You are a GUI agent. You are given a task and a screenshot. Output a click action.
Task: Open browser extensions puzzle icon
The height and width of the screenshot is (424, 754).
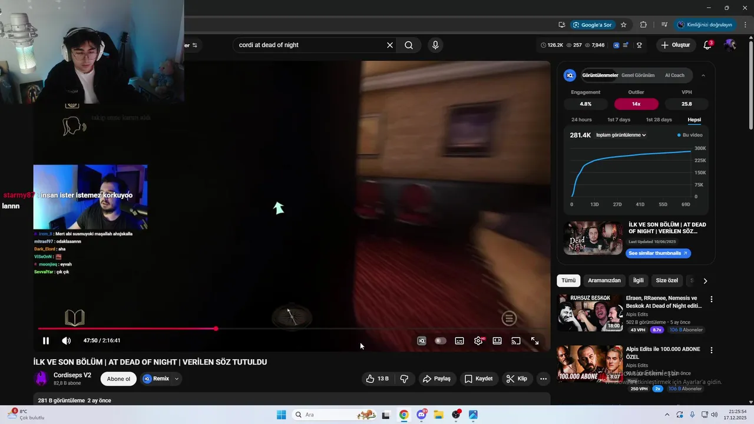click(x=643, y=25)
